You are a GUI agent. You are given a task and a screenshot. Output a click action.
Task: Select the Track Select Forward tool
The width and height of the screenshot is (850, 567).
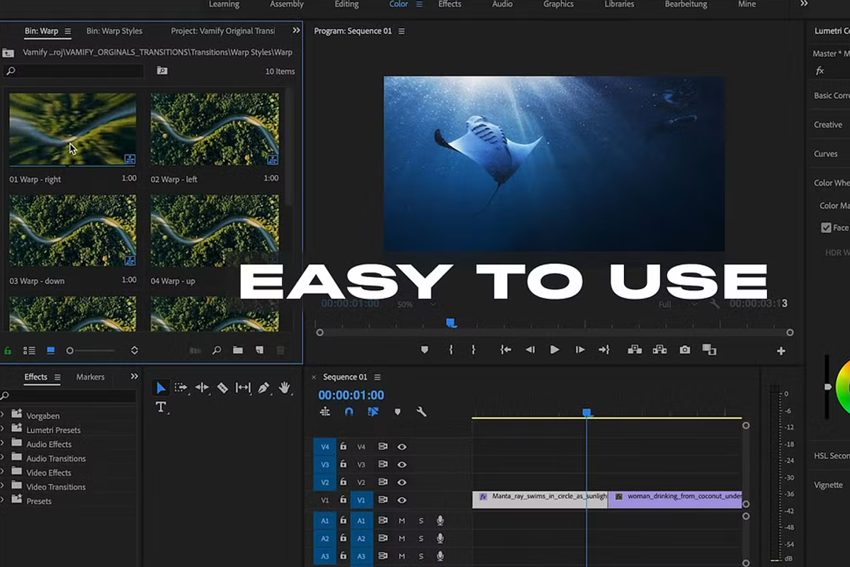click(181, 388)
